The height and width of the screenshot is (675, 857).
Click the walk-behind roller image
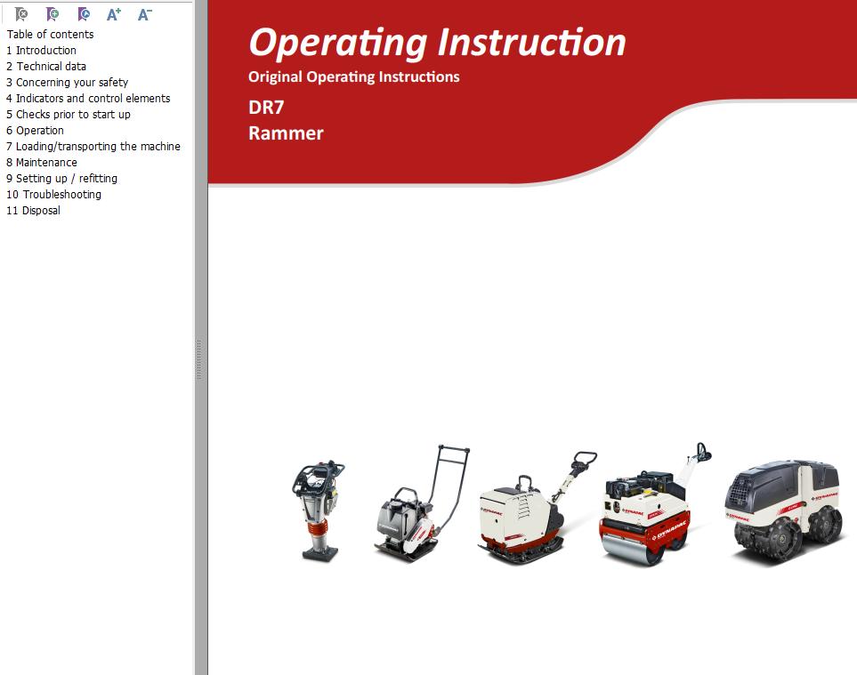tap(655, 504)
